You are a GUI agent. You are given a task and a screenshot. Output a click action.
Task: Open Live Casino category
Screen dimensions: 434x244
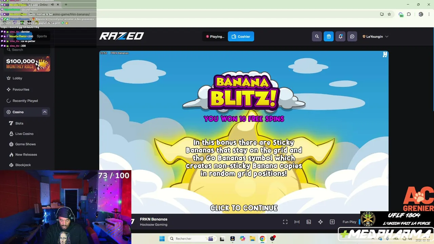click(x=24, y=134)
